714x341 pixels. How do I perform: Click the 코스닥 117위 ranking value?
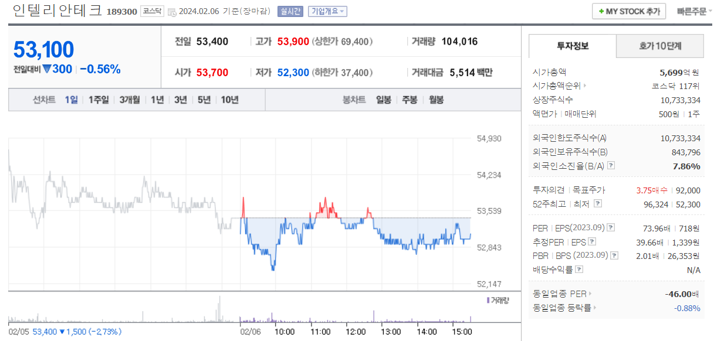676,86
